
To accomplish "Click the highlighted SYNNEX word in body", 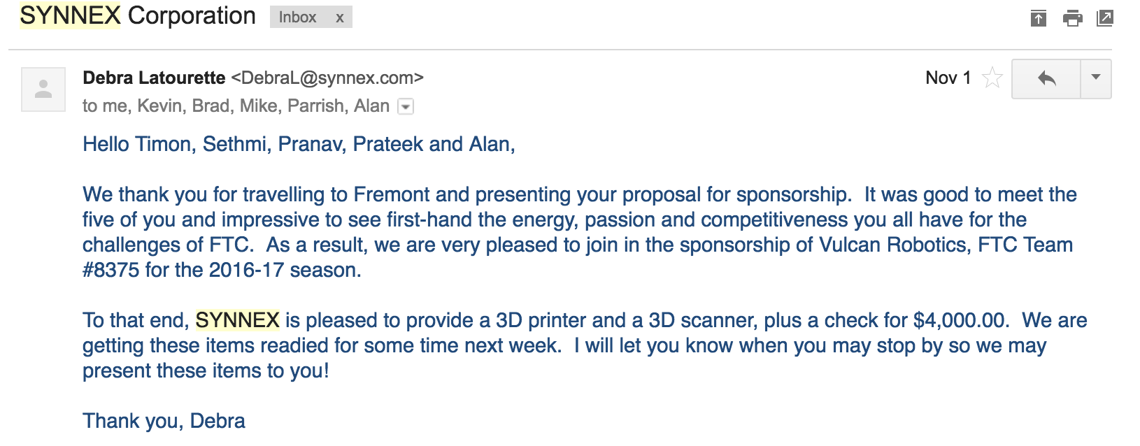I will pos(238,320).
